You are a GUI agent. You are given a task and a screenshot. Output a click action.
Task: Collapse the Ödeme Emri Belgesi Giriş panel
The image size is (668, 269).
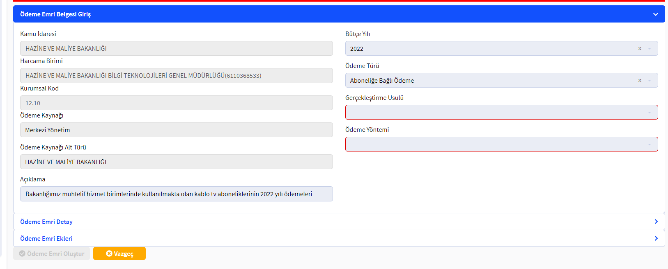point(655,14)
